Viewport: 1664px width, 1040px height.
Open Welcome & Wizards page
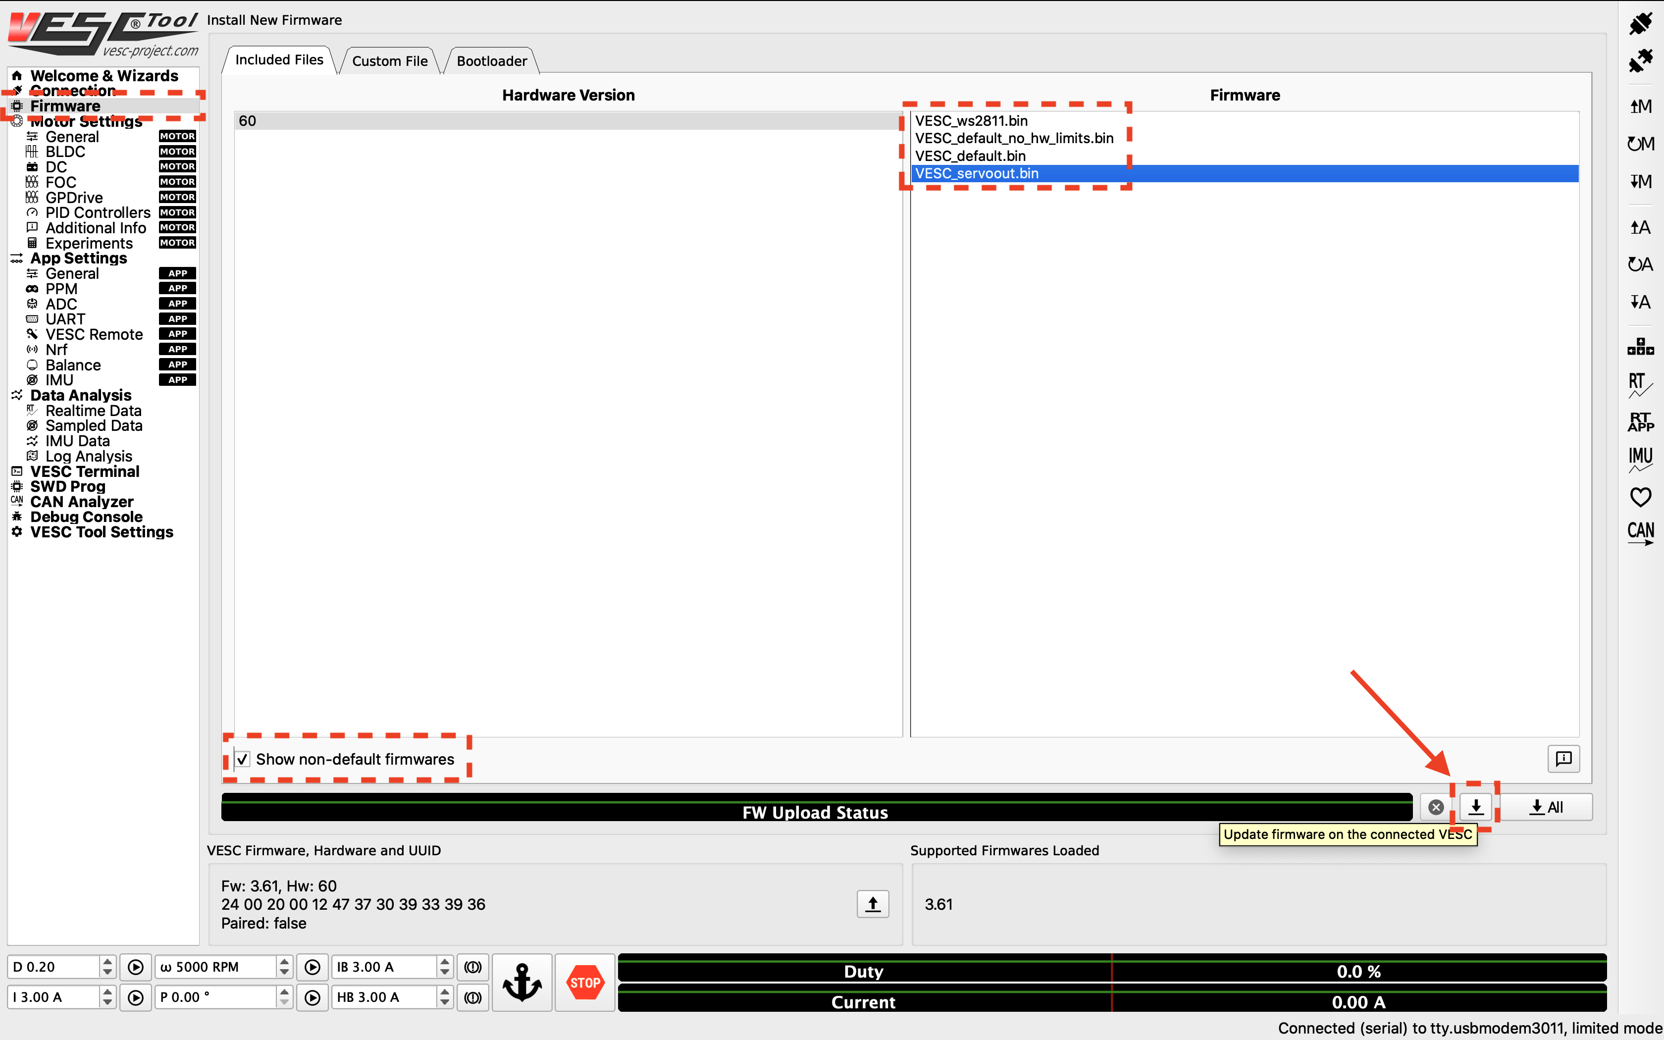[104, 76]
